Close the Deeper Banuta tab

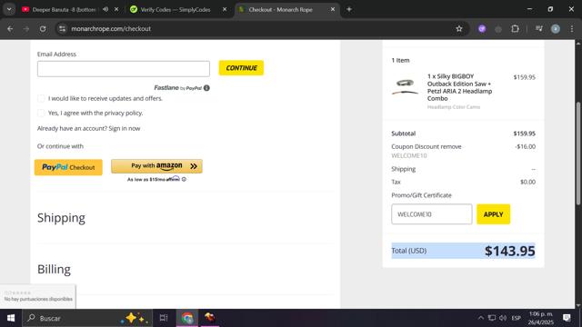[116, 9]
